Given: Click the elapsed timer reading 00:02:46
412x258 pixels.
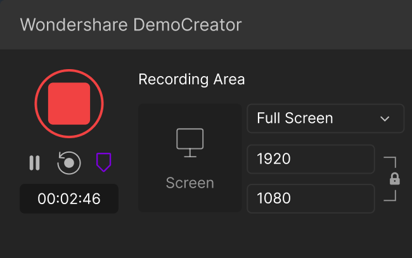Looking at the screenshot, I should (x=69, y=198).
